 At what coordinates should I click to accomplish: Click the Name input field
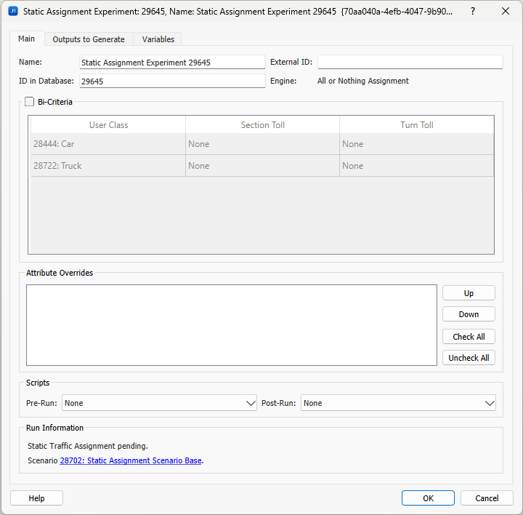pos(172,63)
